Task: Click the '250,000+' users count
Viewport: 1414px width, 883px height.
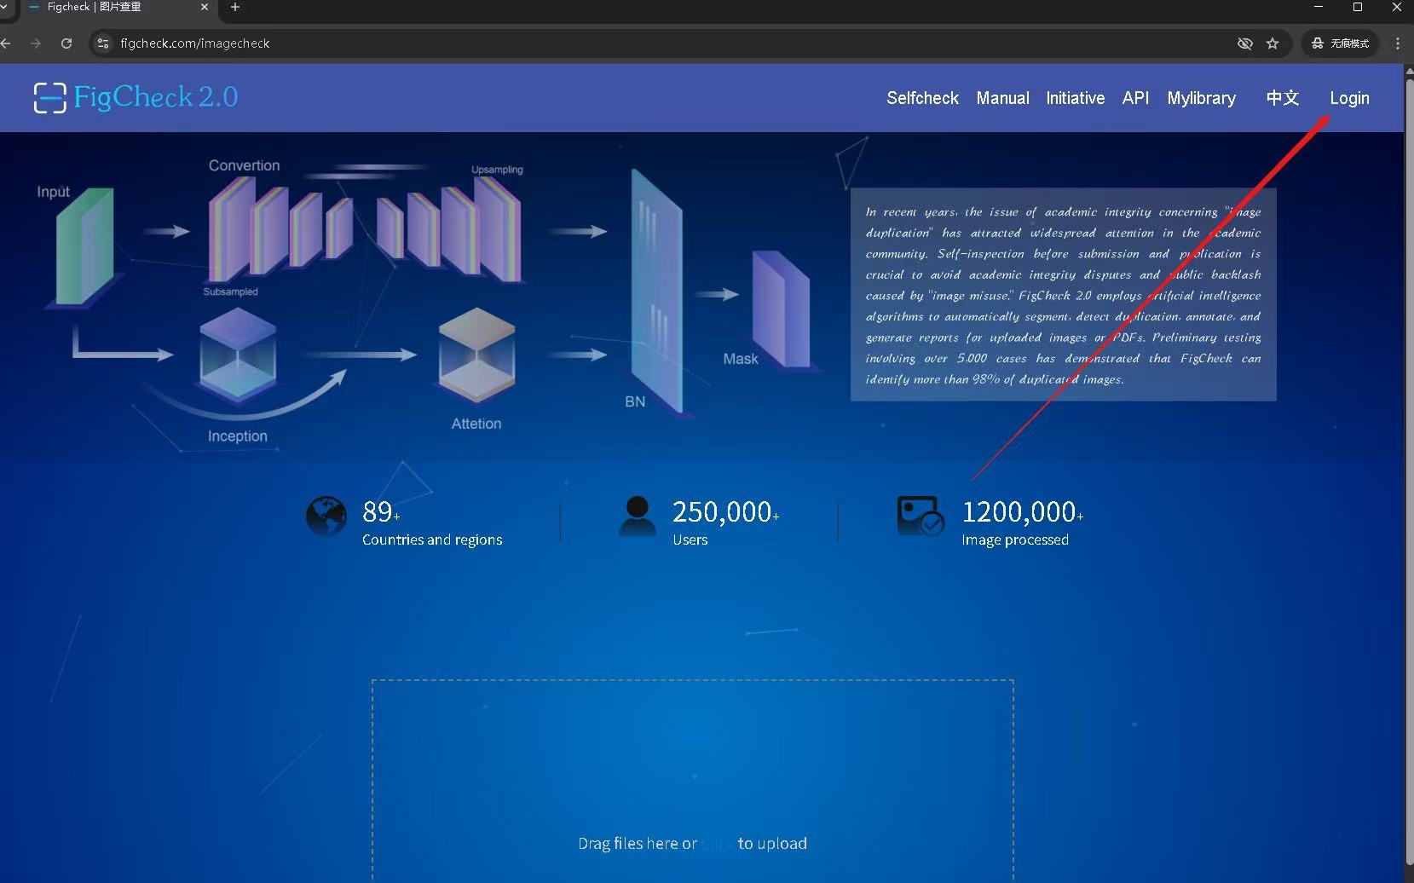Action: coord(725,511)
